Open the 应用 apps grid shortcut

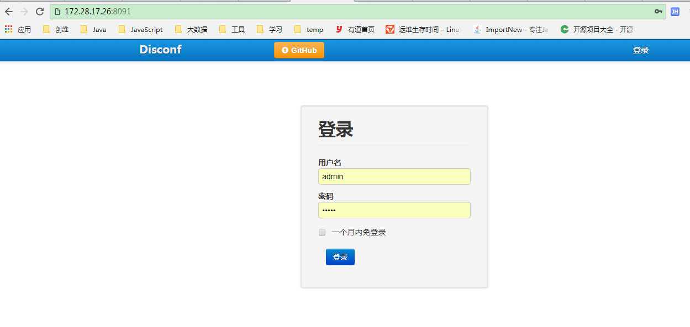click(x=18, y=30)
